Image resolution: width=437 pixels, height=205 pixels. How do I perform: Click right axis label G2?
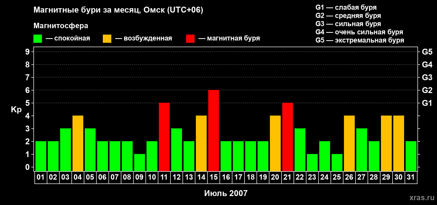[427, 90]
